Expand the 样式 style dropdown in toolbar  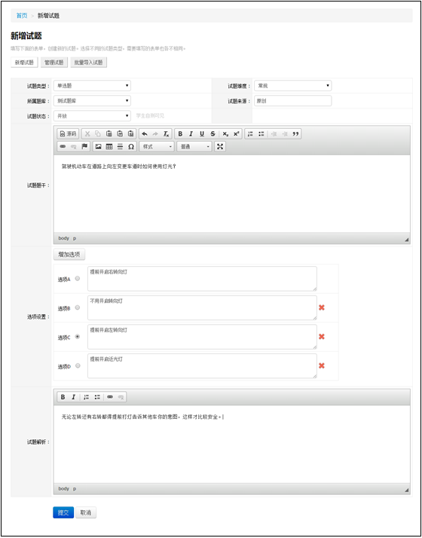pyautogui.click(x=157, y=146)
